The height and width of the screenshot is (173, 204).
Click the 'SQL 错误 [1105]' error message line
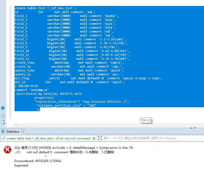point(74,148)
